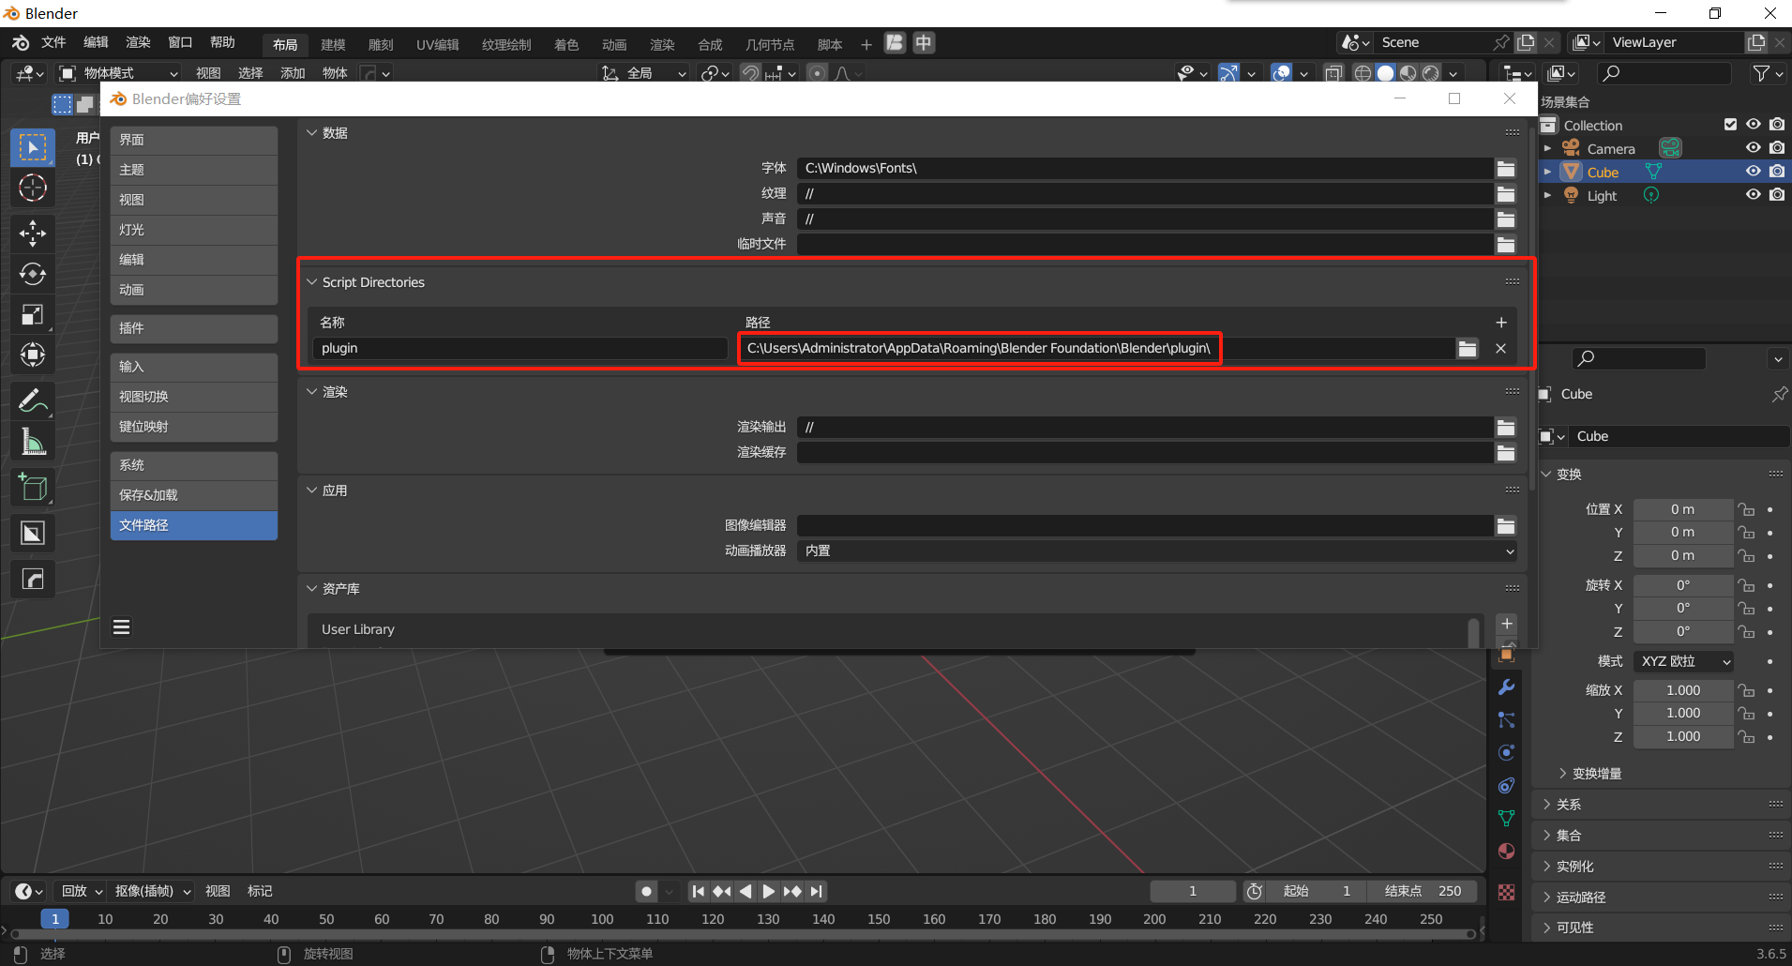This screenshot has height=966, width=1792.
Task: Browse folder for the plugin script path
Action: [1468, 348]
